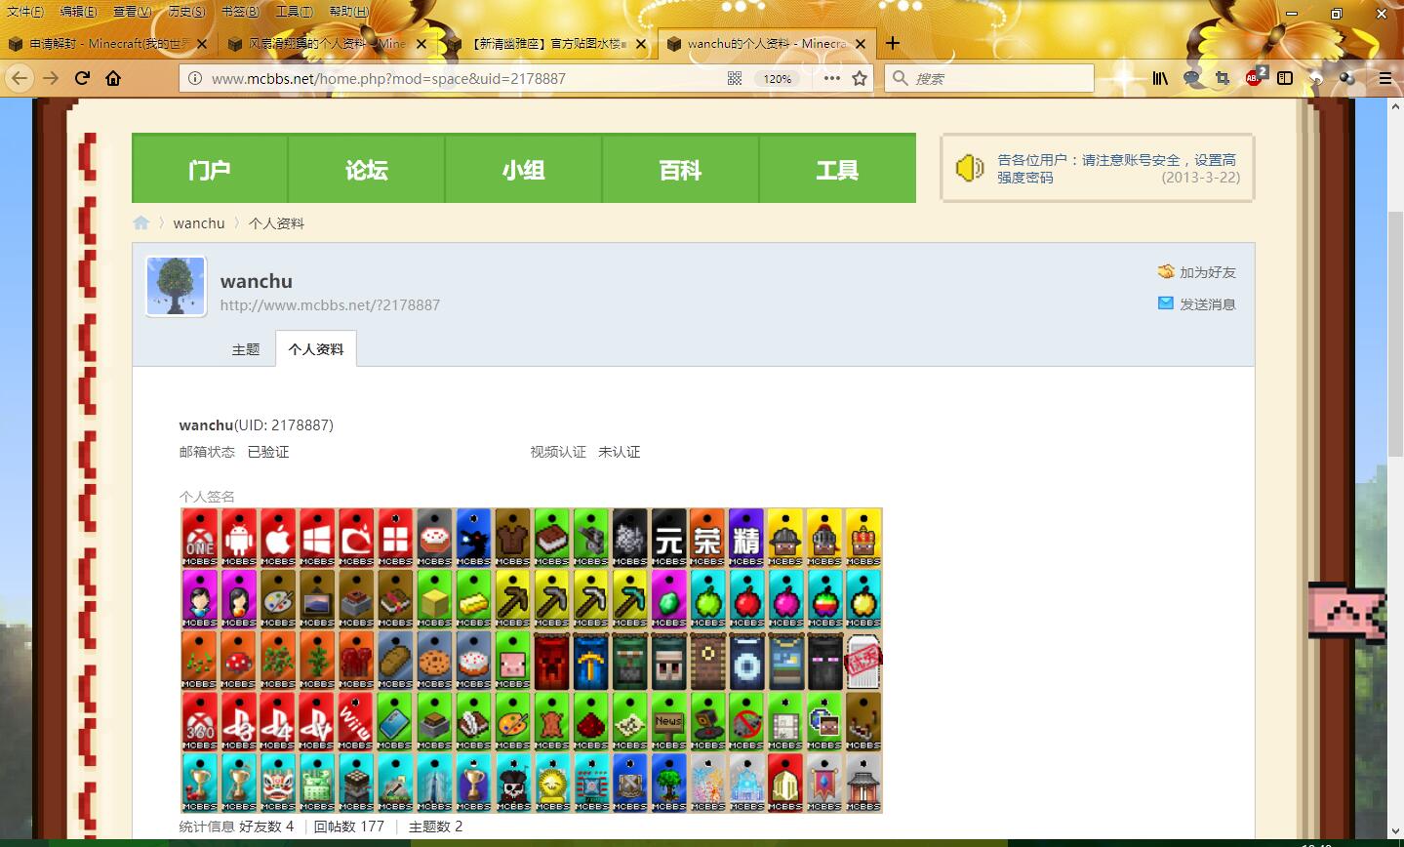Toggle the browser sidebar
This screenshot has height=847, width=1404.
click(1285, 78)
